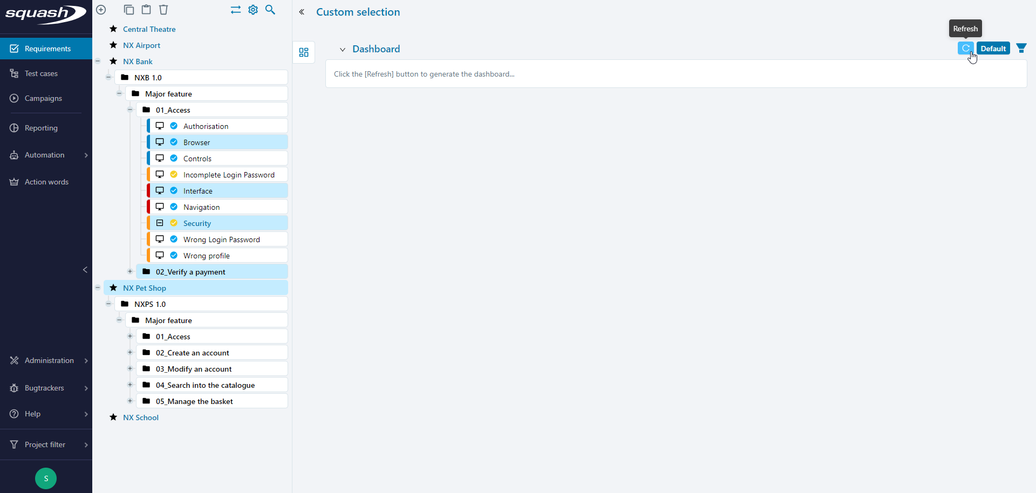1036x493 pixels.
Task: Expand the 02_Verify a payment folder
Action: [x=130, y=271]
